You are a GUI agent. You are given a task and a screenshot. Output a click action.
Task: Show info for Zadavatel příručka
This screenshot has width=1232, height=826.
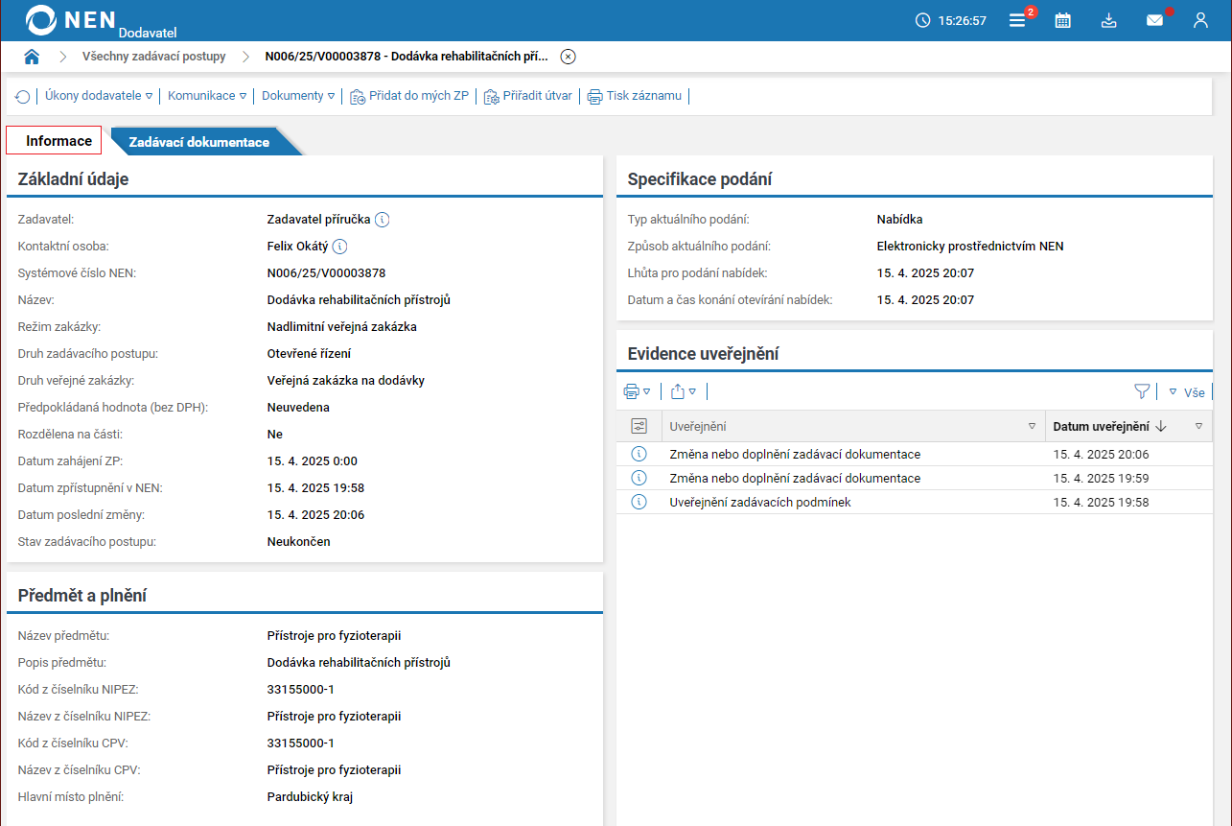[382, 220]
